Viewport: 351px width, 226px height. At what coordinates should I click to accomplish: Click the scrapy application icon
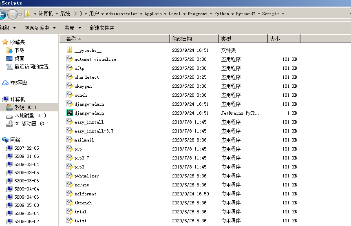click(x=70, y=185)
